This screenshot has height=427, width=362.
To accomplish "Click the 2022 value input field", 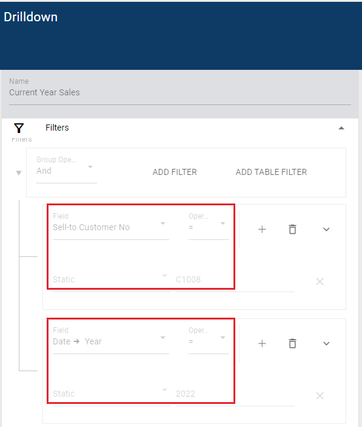I will pos(235,394).
